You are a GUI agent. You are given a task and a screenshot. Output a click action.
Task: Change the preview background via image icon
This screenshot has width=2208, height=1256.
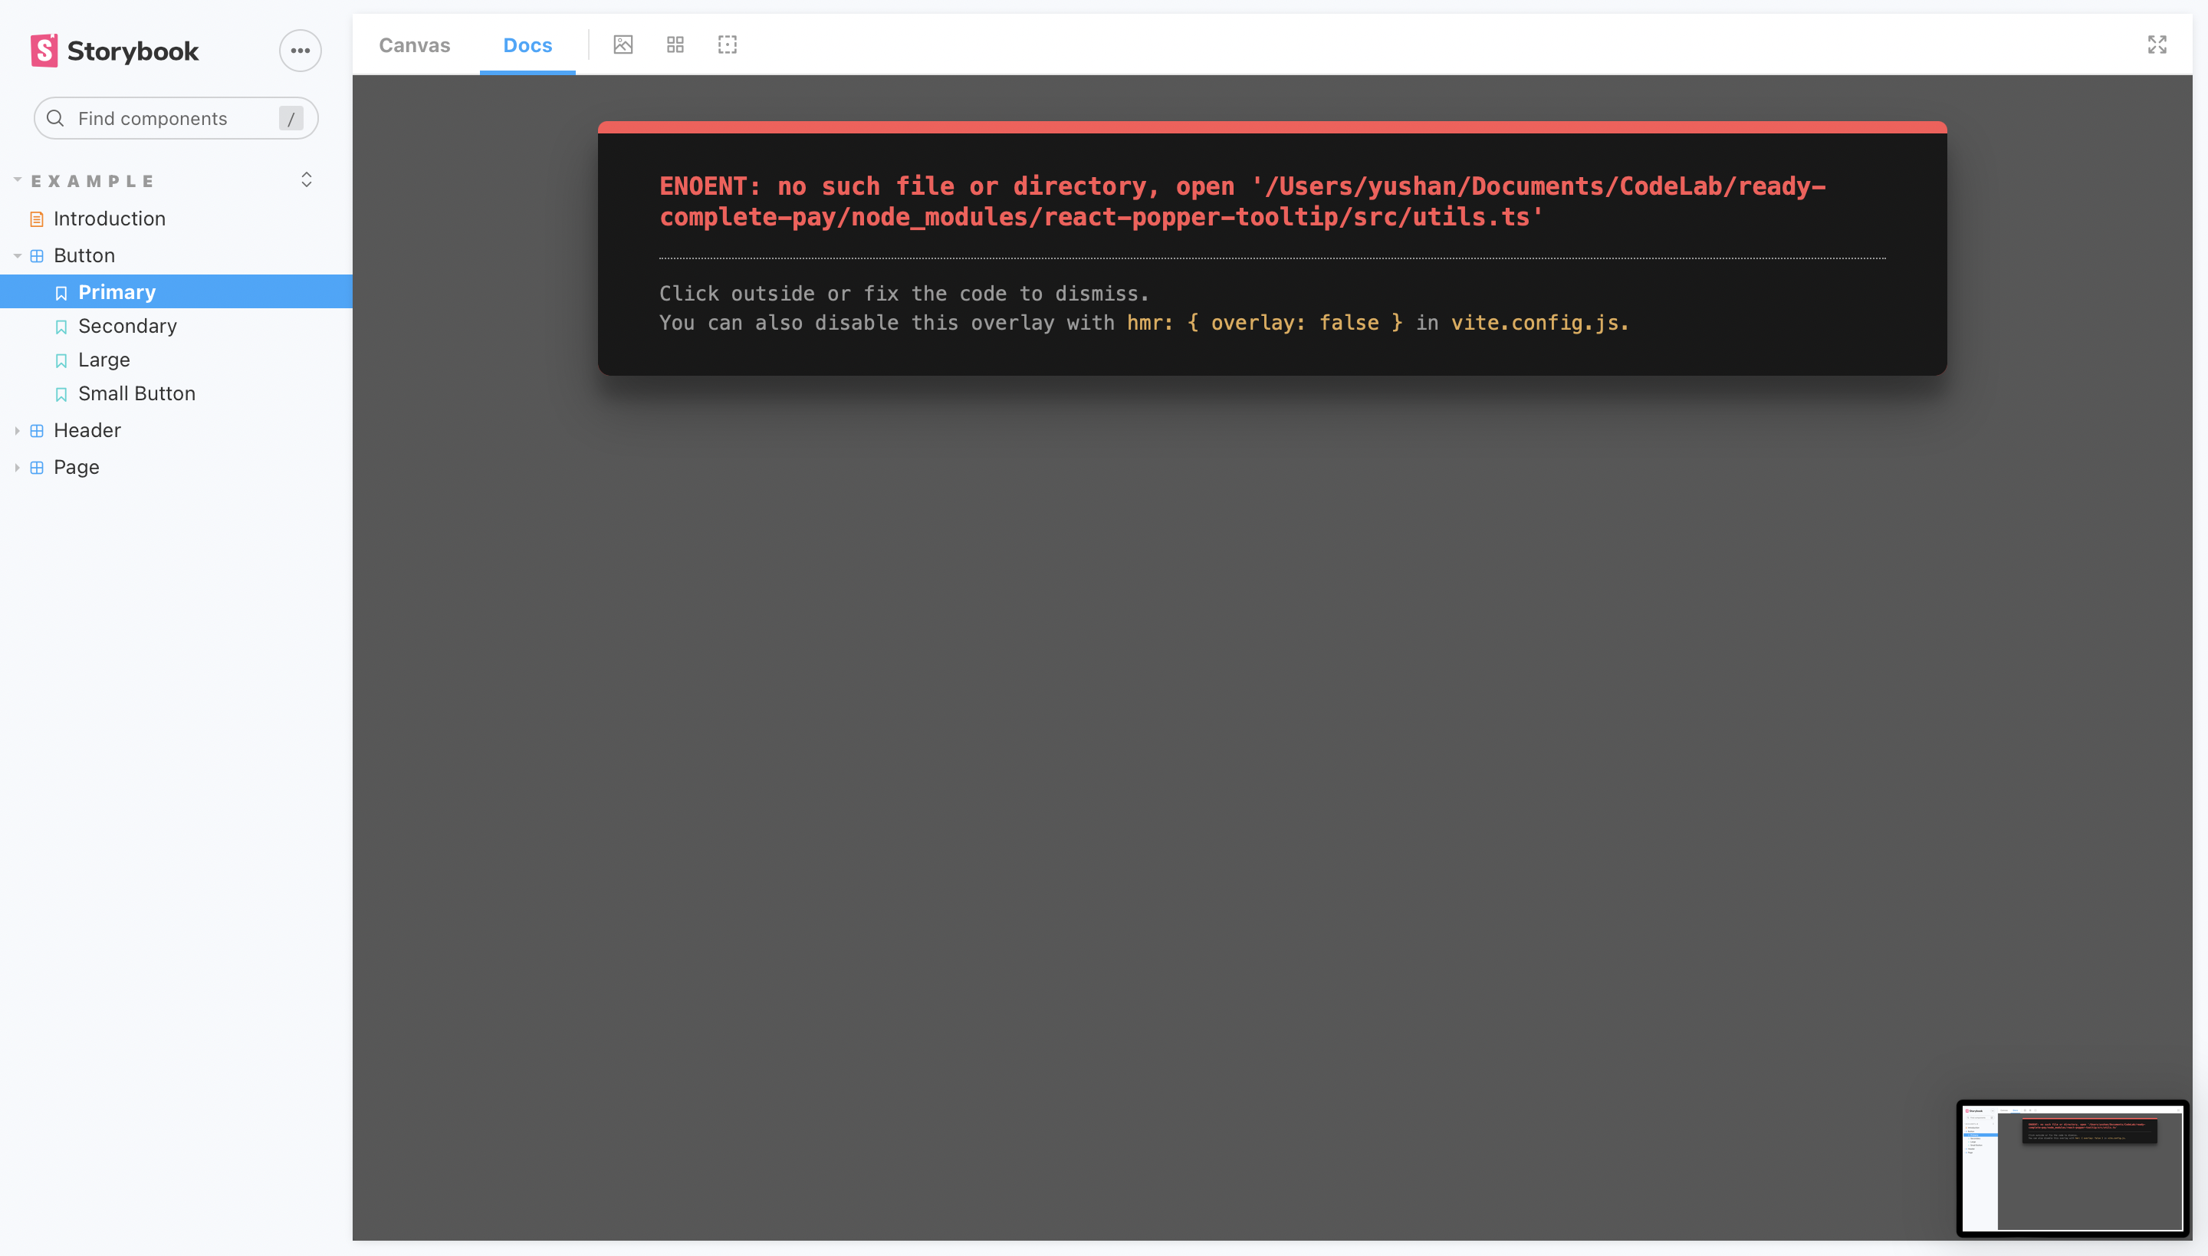623,44
